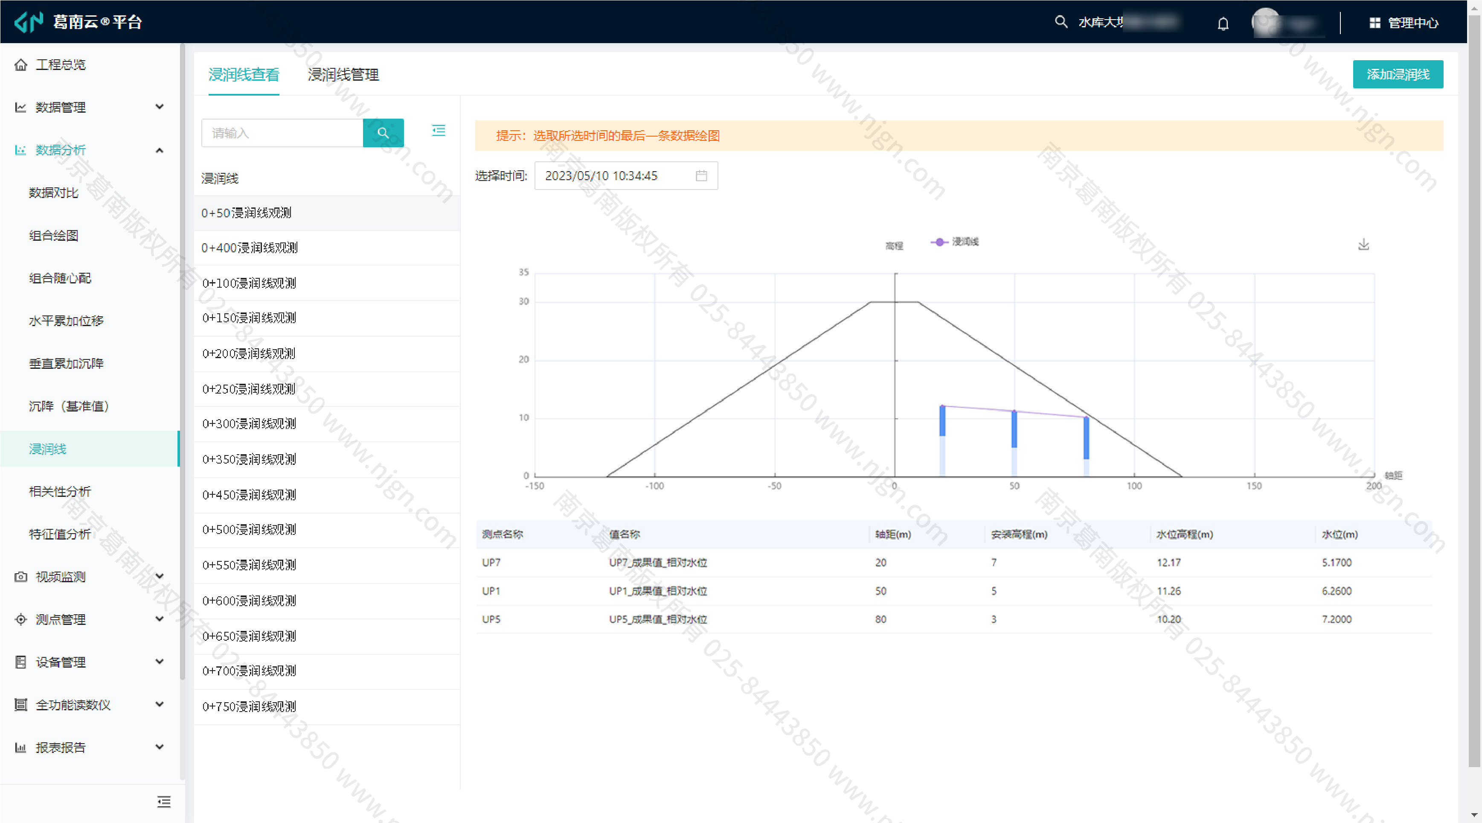The image size is (1482, 823).
Task: Select 0+400浸润线观测 in list
Action: click(327, 248)
